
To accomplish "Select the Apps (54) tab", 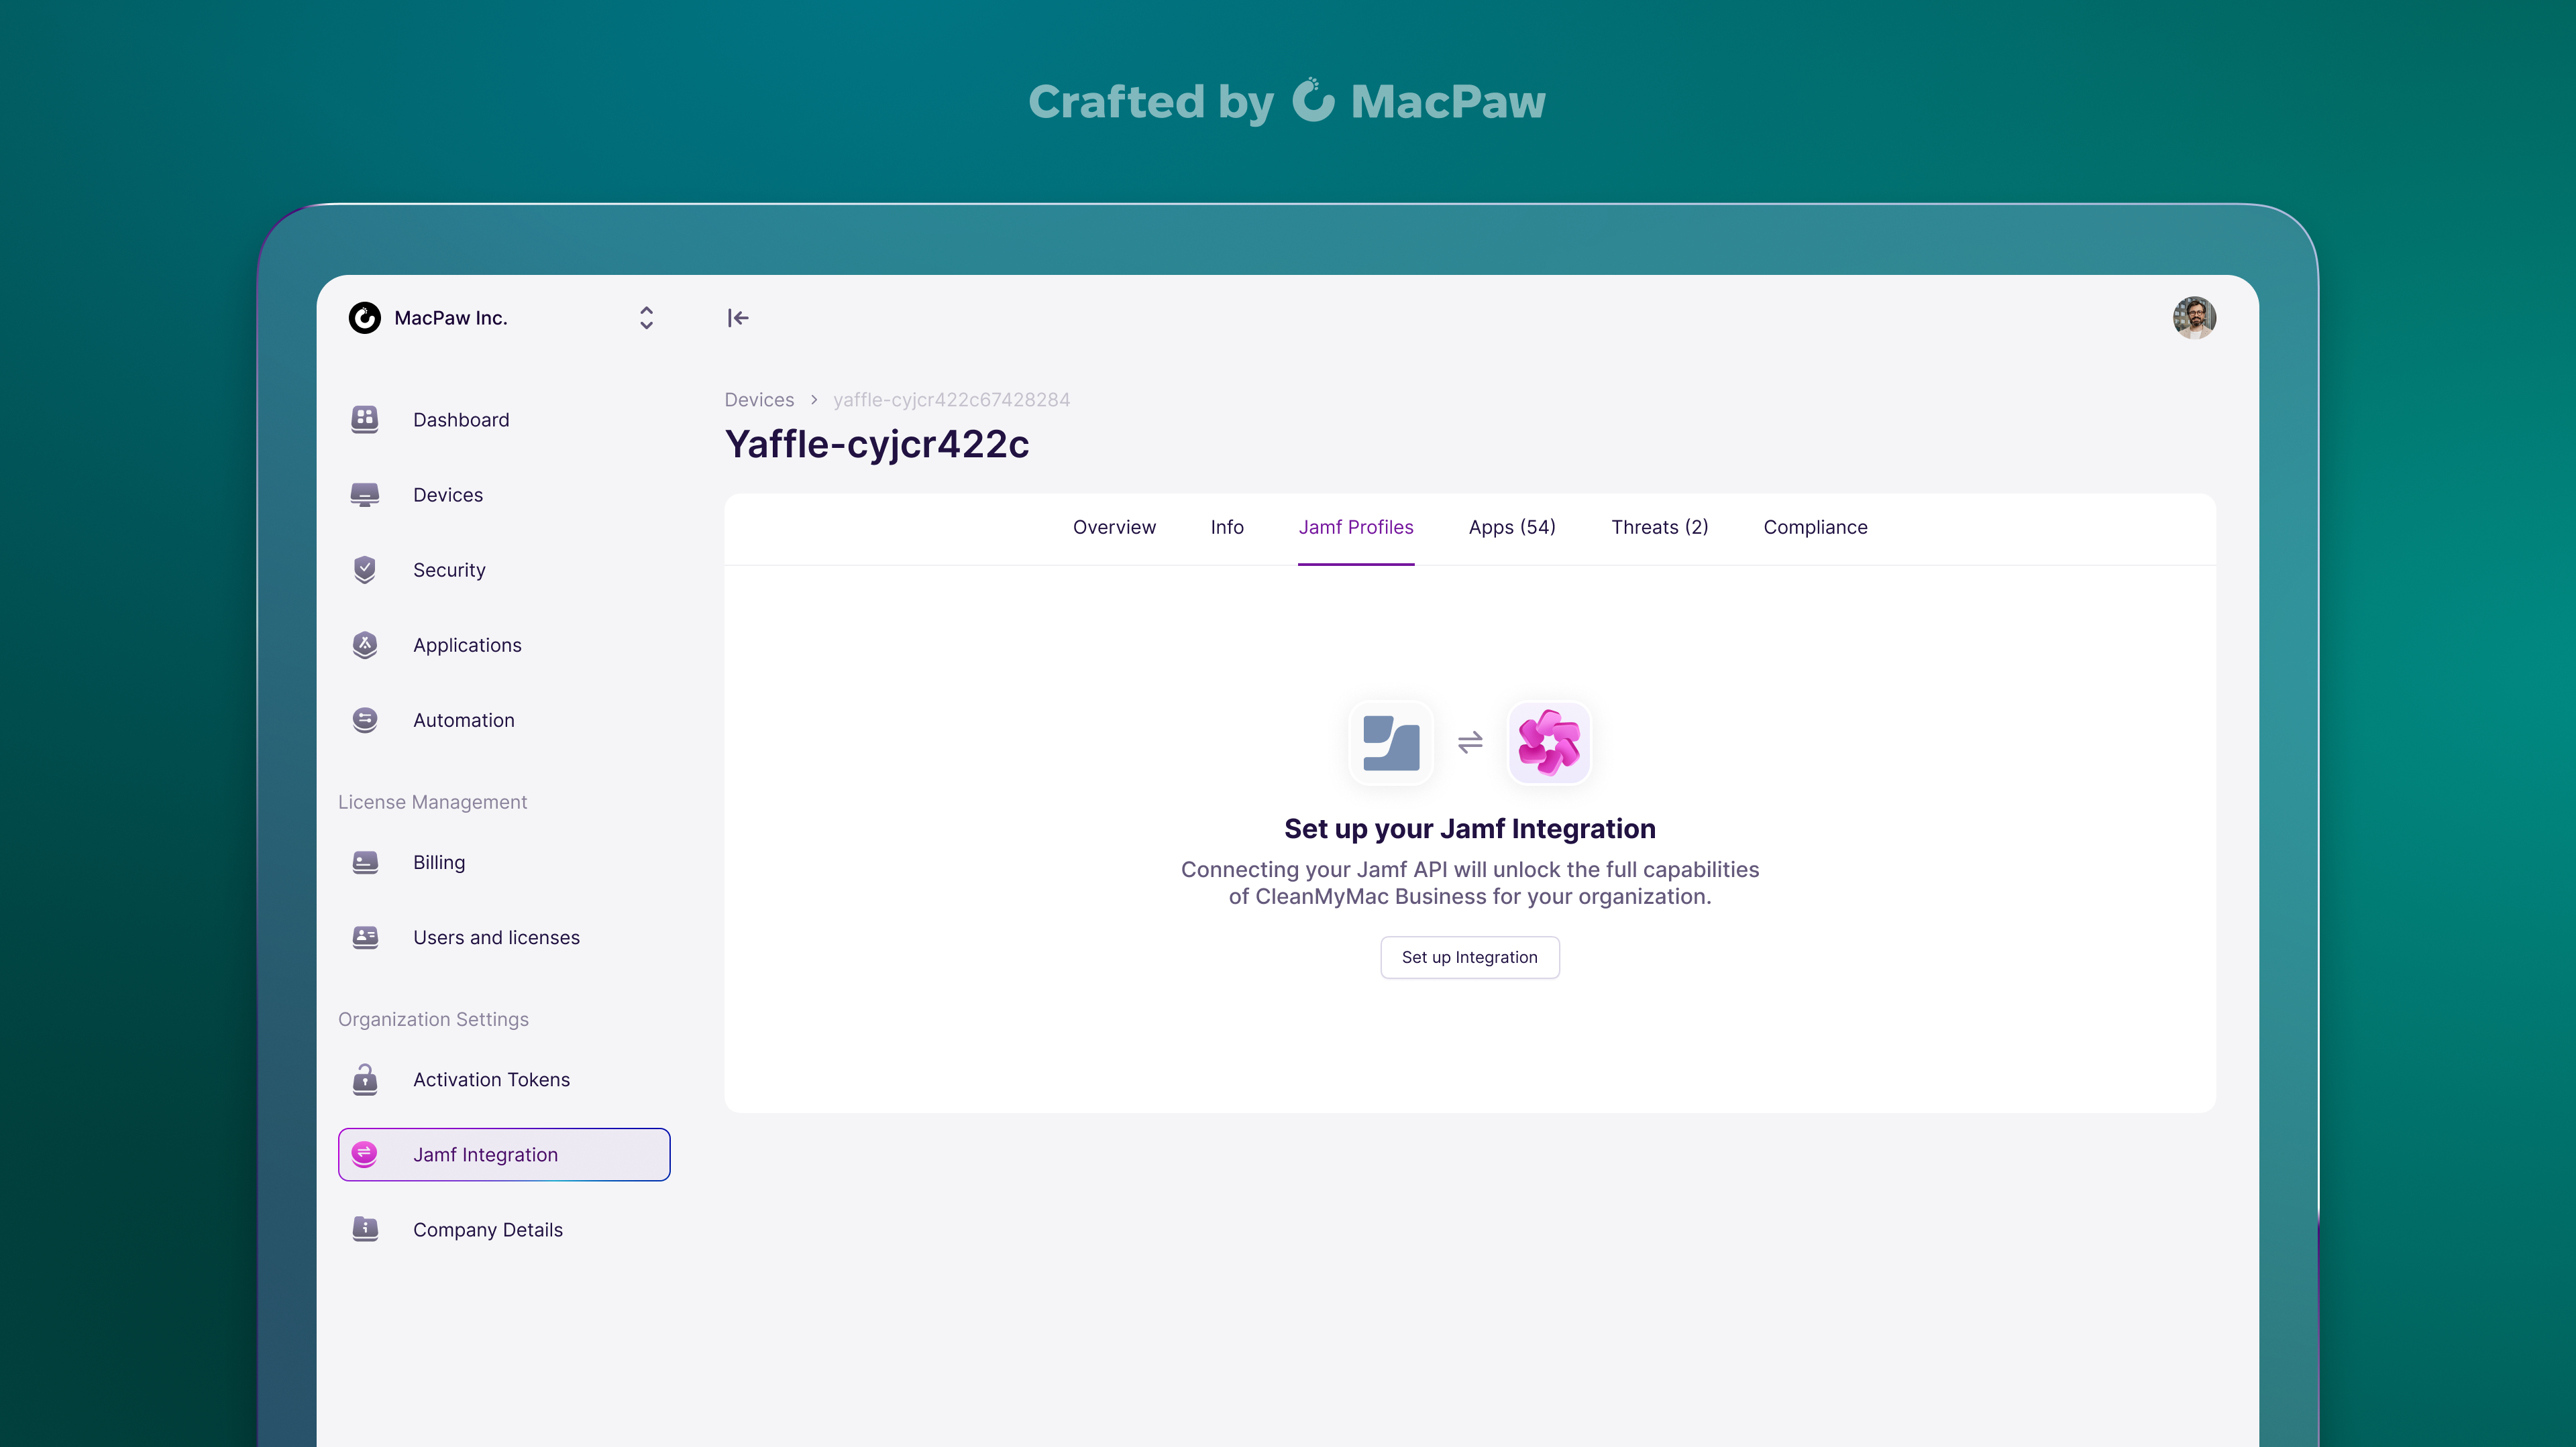I will (x=1511, y=528).
